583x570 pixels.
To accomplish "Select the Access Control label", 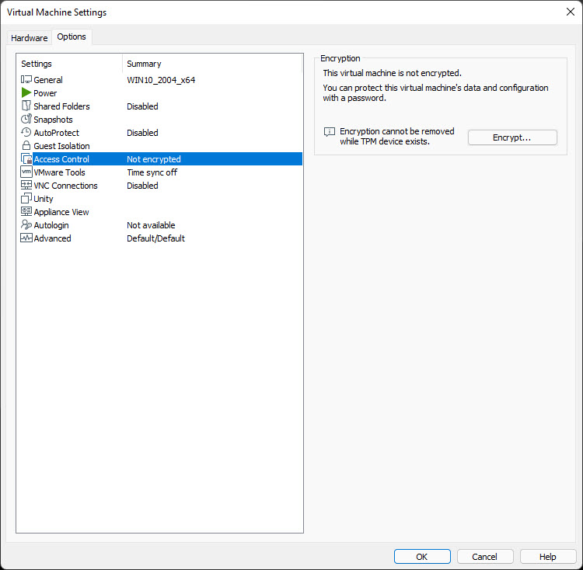I will [61, 159].
